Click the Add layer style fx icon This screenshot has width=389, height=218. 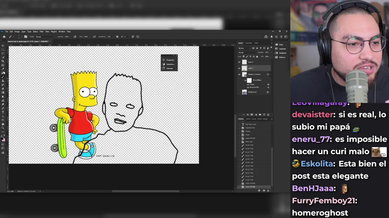tap(248, 114)
